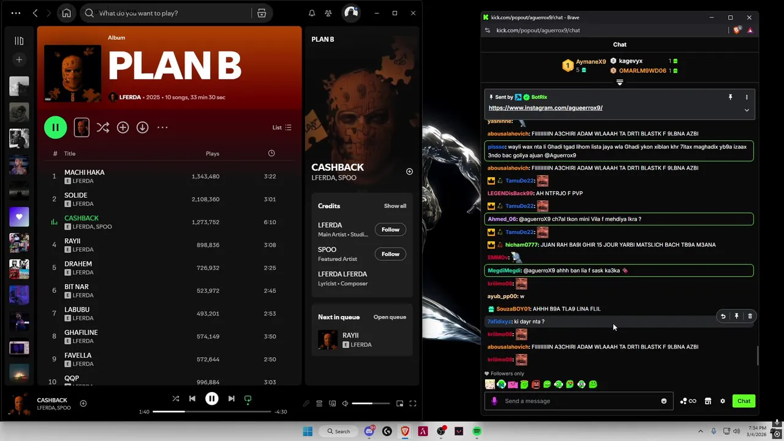
Task: Open Friend Activity icon in Spotify
Action: pyautogui.click(x=328, y=13)
